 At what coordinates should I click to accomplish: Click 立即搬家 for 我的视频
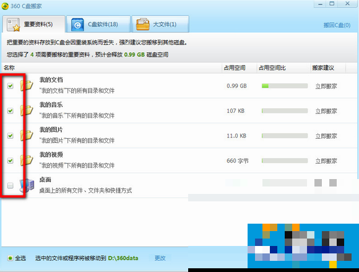[326, 161]
